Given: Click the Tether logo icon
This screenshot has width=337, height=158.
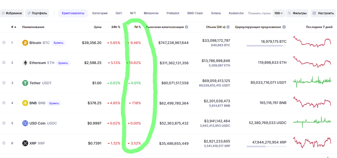Looking at the screenshot, I should coord(25,83).
